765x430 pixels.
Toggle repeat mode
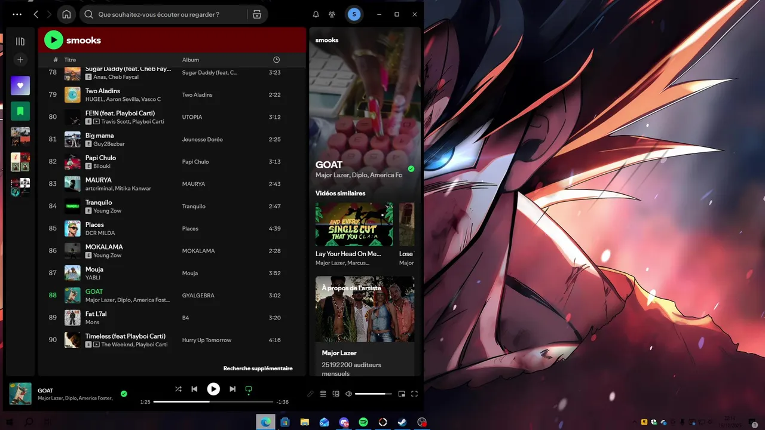(249, 389)
